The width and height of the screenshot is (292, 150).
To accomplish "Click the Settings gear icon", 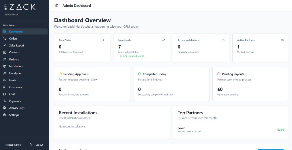I will [5, 115].
